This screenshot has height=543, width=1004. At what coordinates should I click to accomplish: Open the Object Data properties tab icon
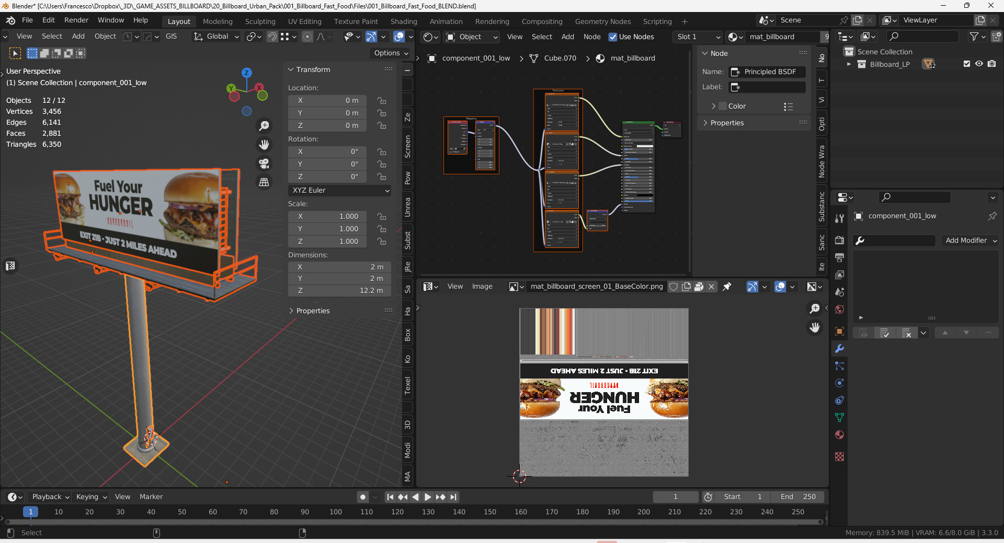(840, 418)
